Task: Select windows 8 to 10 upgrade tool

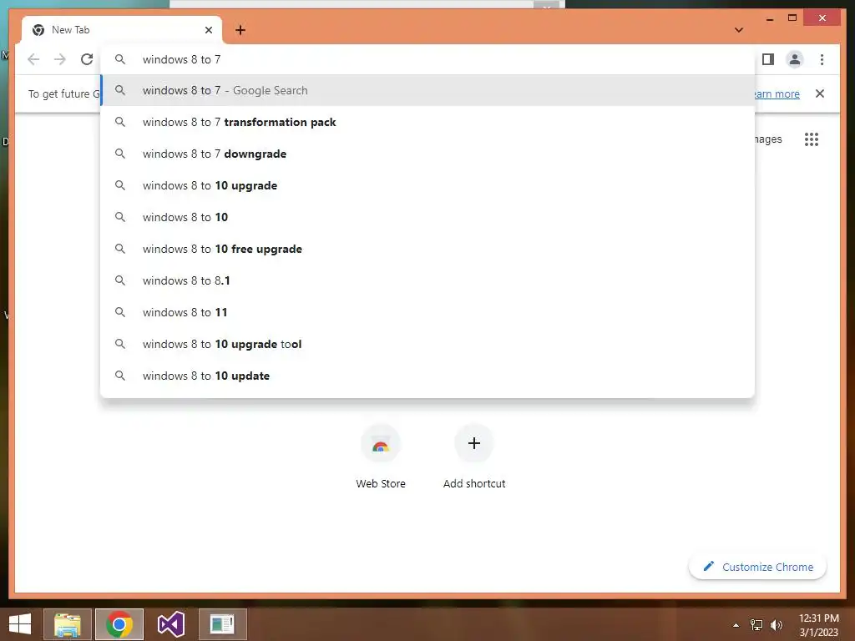Action: pos(428,344)
